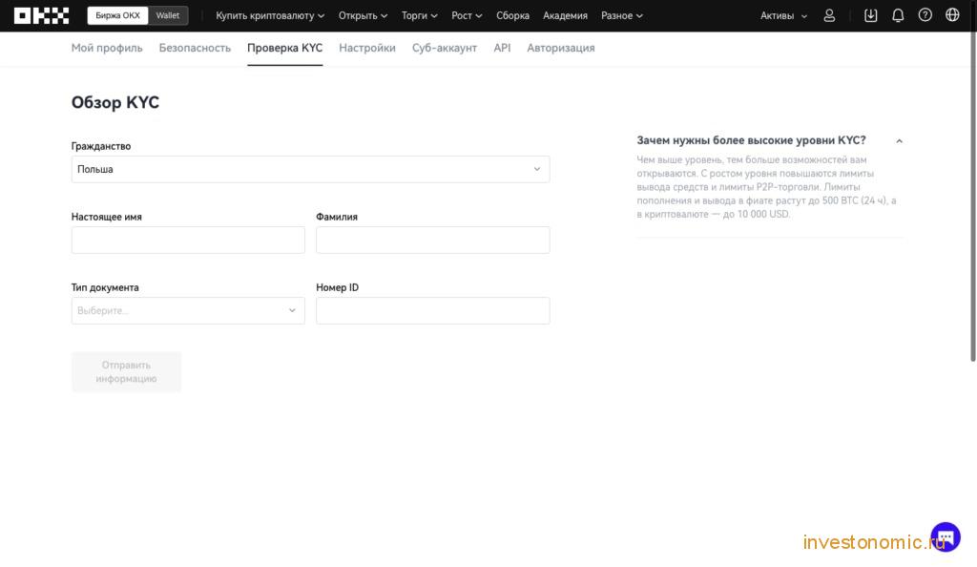Click the Обзор KYC heading
Screen dimensions: 977x567
point(115,102)
